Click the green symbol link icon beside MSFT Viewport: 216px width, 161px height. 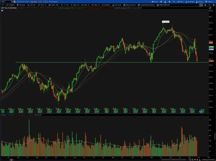[x=15, y=2]
